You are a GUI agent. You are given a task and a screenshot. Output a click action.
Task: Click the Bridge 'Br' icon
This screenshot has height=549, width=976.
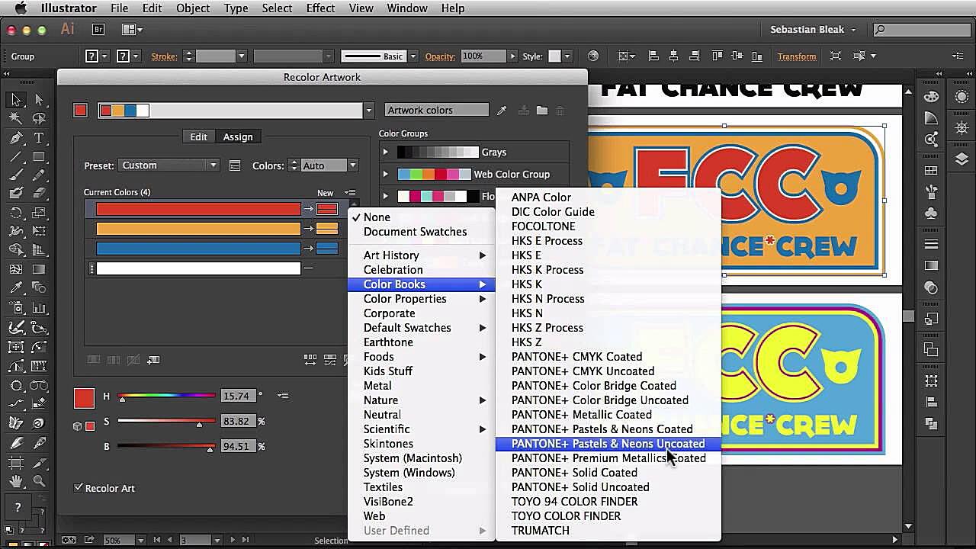point(98,29)
